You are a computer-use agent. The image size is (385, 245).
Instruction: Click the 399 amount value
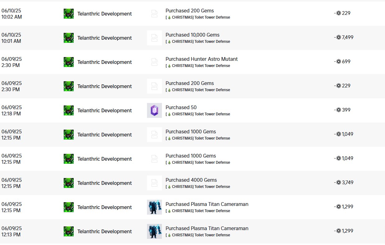coord(346,110)
